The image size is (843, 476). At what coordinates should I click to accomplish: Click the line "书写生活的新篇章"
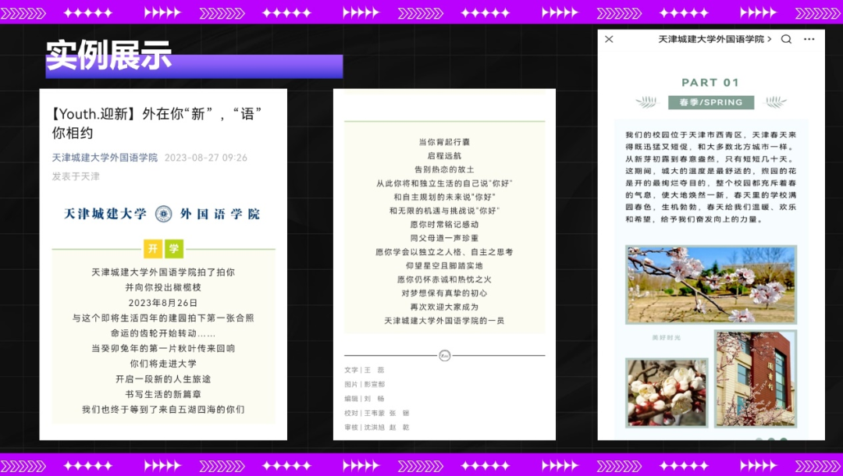pos(163,394)
